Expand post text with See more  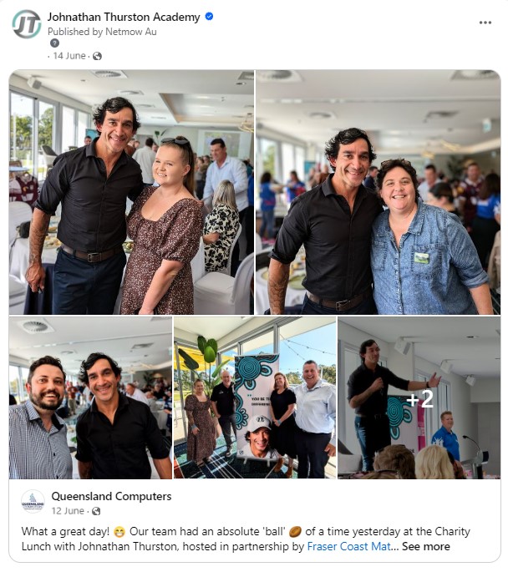426,546
